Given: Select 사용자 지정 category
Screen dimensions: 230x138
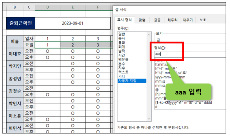Looking at the screenshot, I should point(132,81).
